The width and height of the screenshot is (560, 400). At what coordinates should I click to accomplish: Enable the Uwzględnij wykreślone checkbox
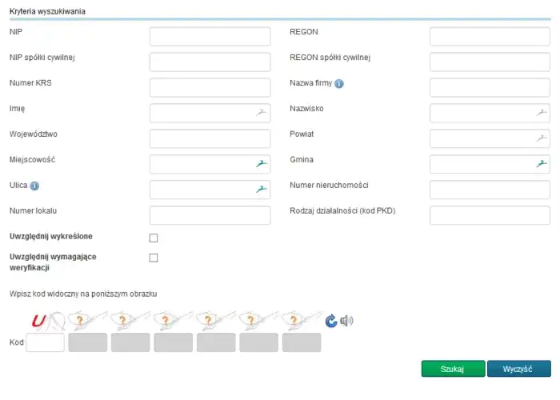(154, 238)
